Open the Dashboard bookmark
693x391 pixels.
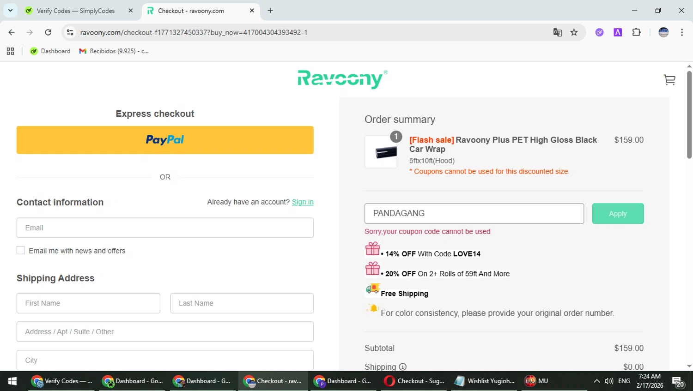coord(50,51)
